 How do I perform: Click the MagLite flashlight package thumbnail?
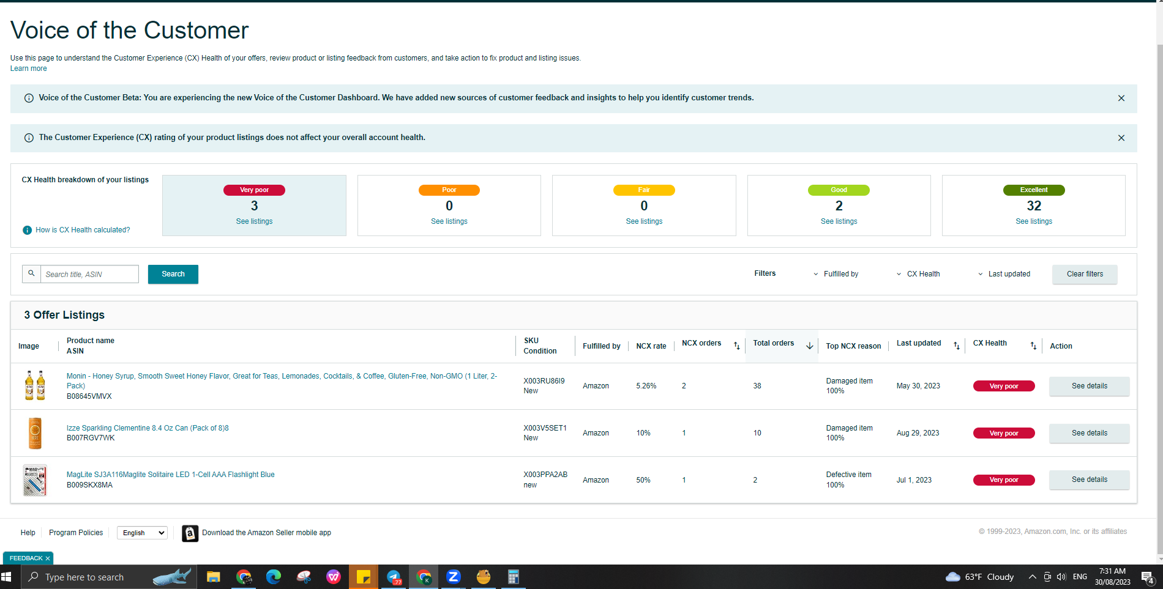tap(35, 480)
